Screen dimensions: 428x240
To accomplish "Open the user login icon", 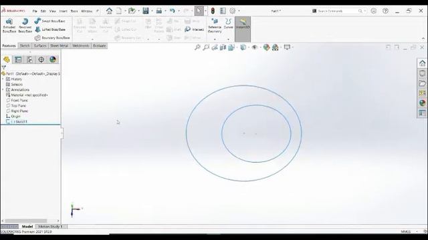I will click(x=373, y=11).
